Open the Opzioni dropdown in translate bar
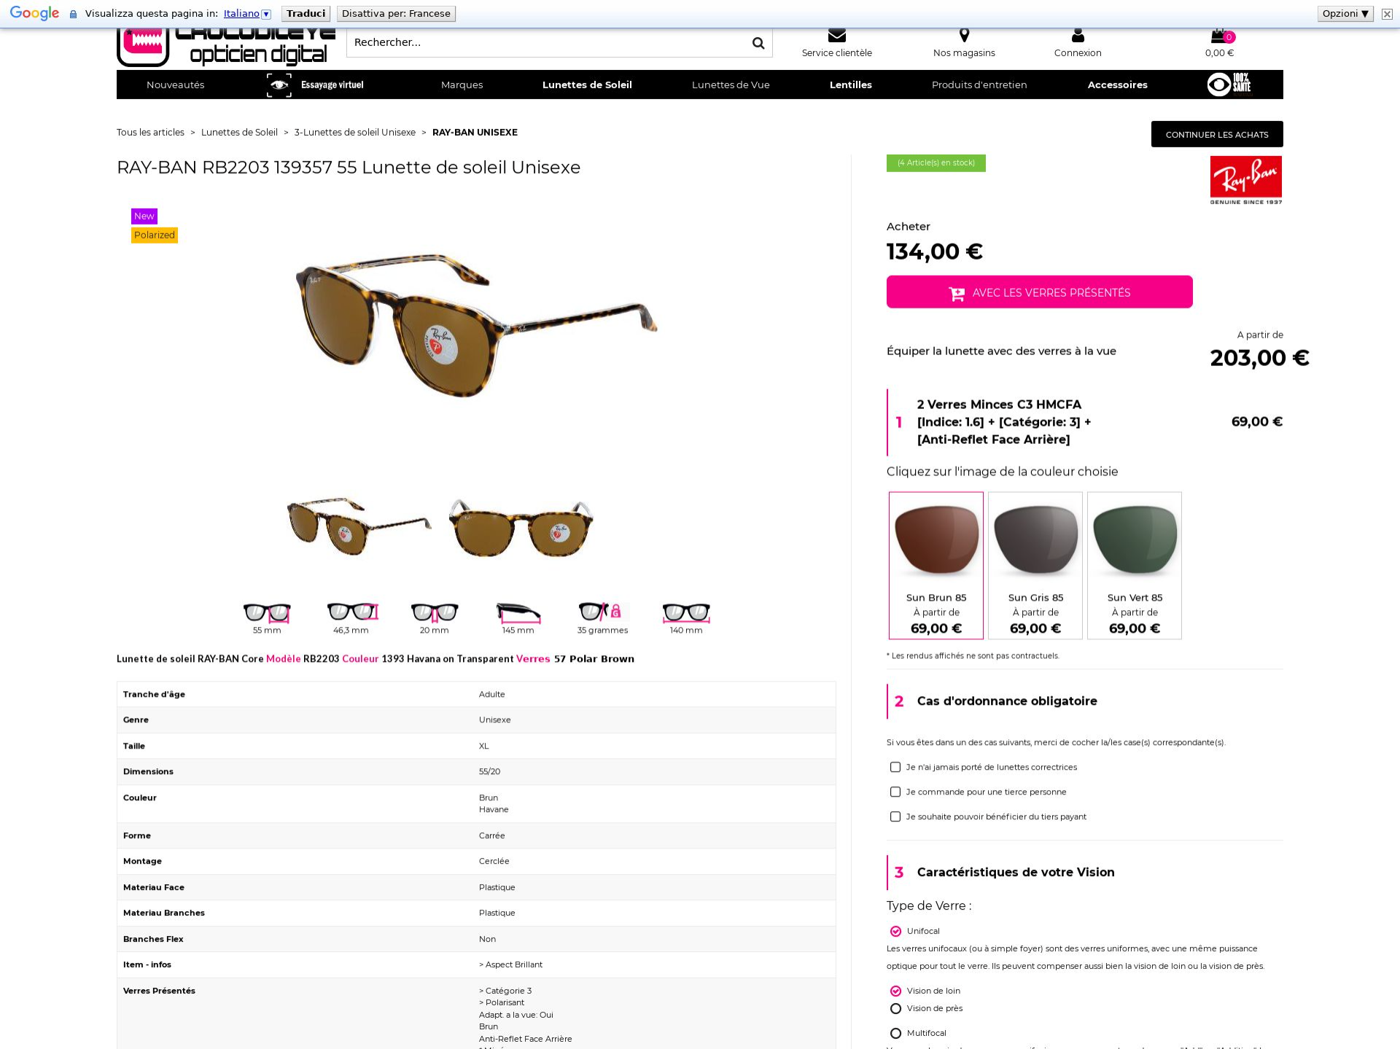The width and height of the screenshot is (1400, 1049). tap(1345, 14)
